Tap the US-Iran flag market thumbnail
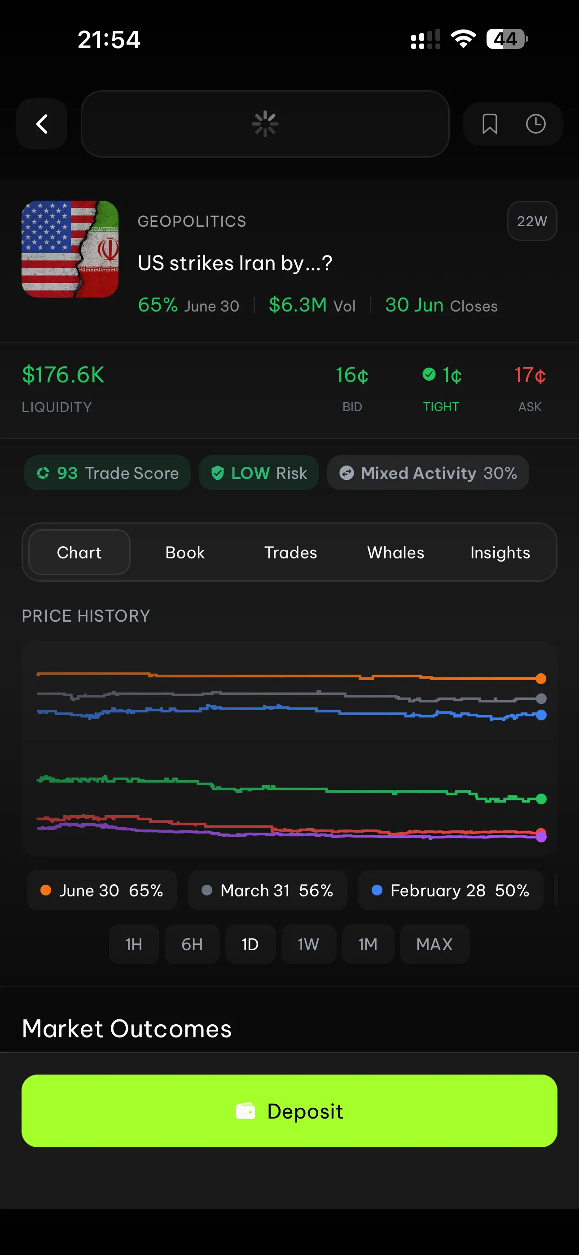579x1255 pixels. [70, 249]
